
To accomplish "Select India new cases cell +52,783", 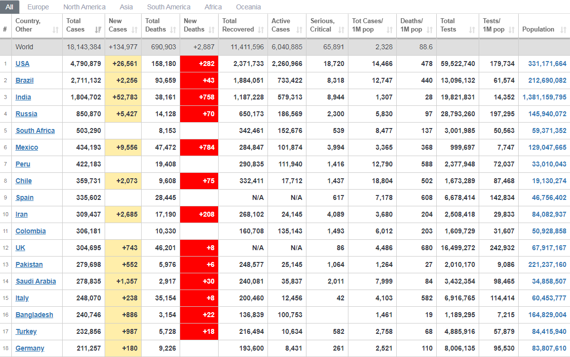I will coord(123,97).
